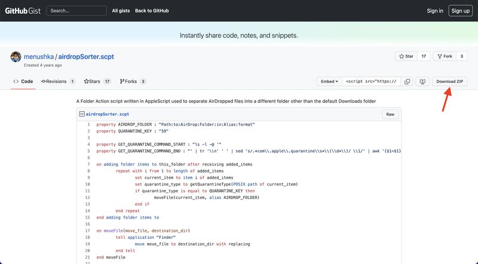Expand the Embed dropdown
The height and width of the screenshot is (264, 478).
point(329,81)
